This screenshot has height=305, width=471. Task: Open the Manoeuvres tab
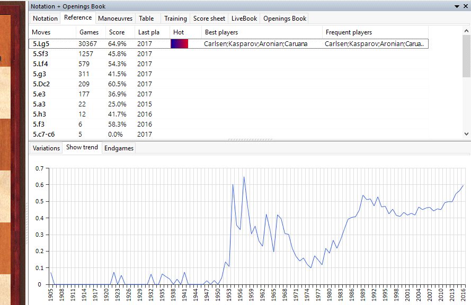click(x=115, y=19)
